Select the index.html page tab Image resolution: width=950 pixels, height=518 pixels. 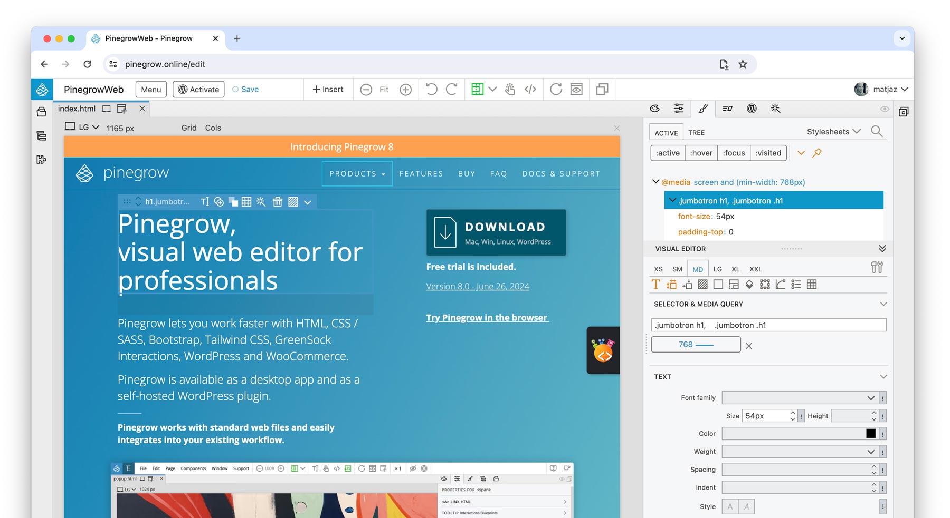77,109
